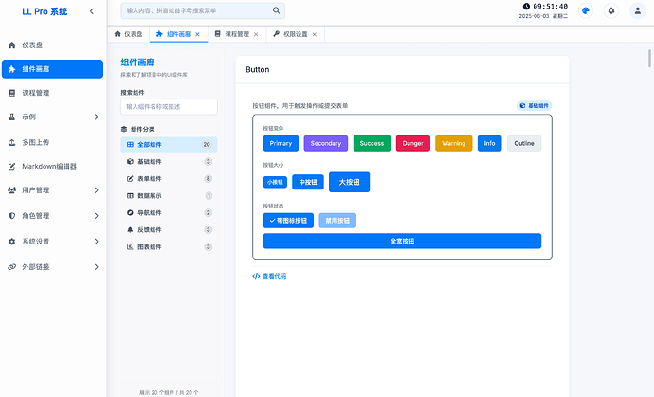Click the 基础组件 badge tag
The height and width of the screenshot is (397, 654).
(x=535, y=106)
